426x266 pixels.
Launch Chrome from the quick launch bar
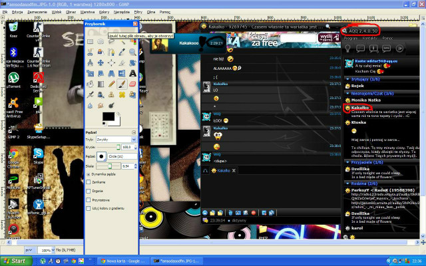73,261
